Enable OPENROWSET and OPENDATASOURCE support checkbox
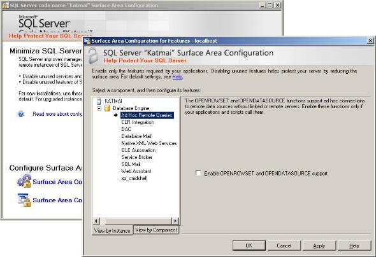 [x=198, y=173]
